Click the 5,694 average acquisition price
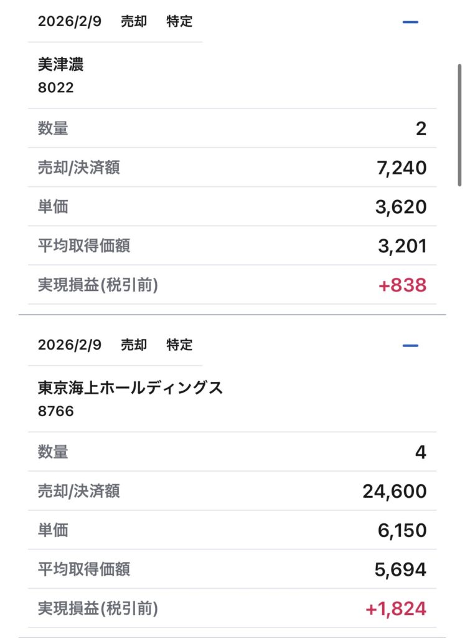 click(x=402, y=569)
